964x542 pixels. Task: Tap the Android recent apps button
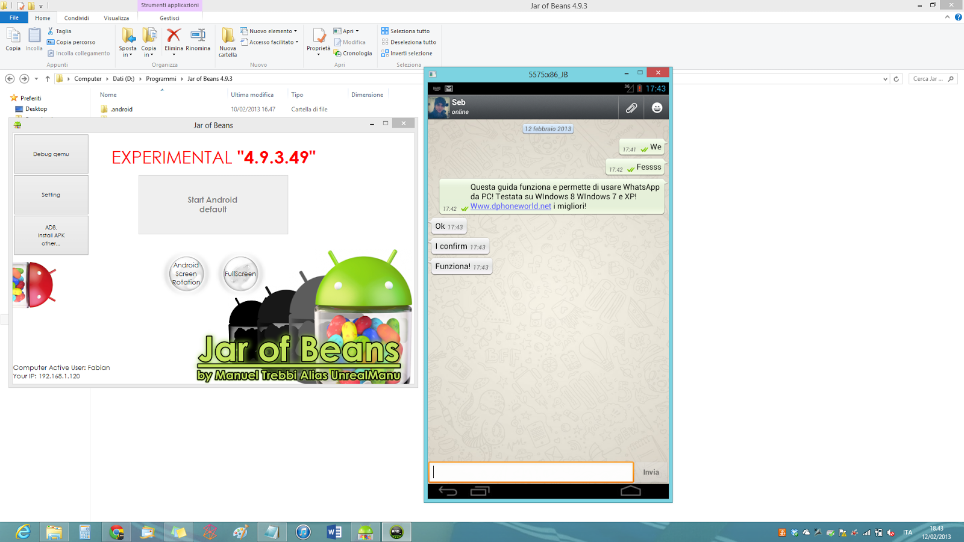480,491
